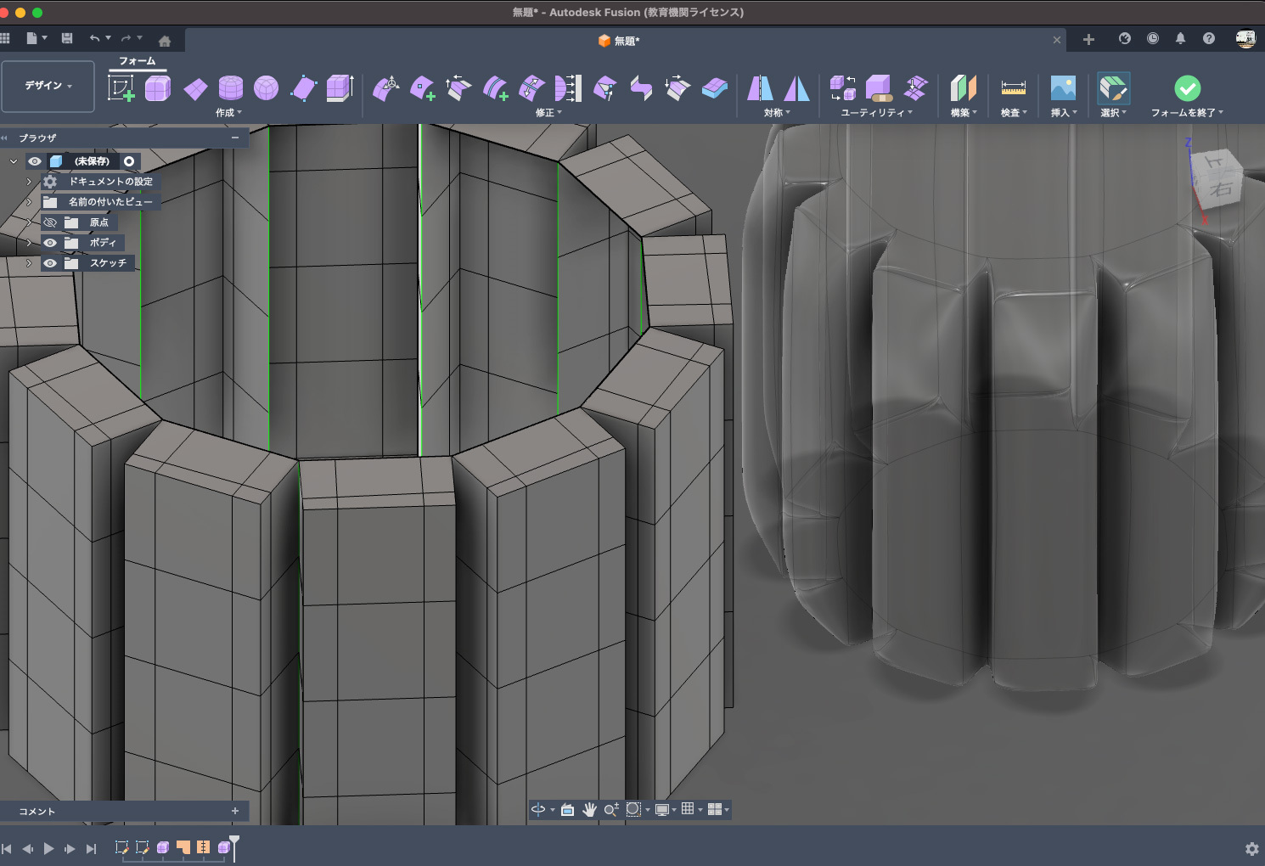1265x866 pixels.
Task: Toggle visibility of スケッチ folder
Action: (x=50, y=263)
